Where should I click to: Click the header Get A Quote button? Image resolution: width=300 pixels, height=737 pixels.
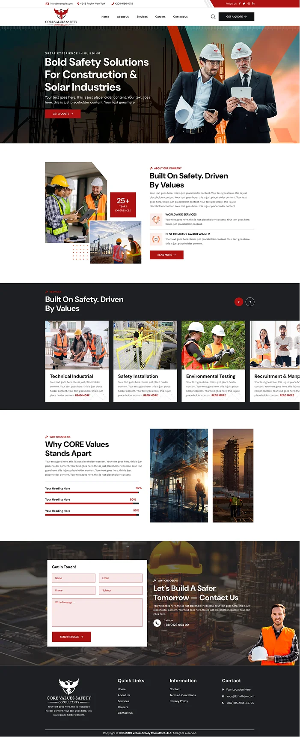(x=236, y=17)
